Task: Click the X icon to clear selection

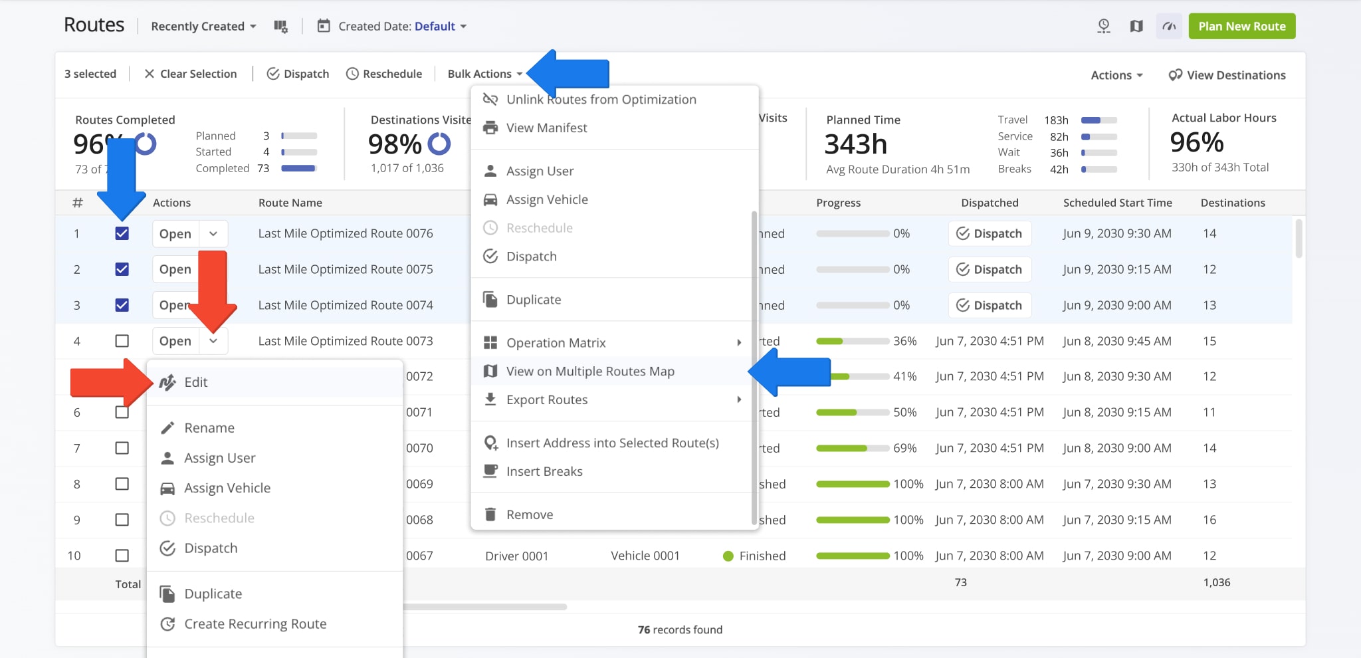Action: 150,74
